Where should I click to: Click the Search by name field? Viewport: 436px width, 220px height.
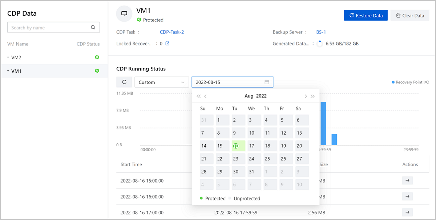(x=49, y=28)
